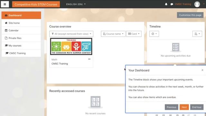
Task: Open the CMSC Training course card title
Action: point(60,64)
